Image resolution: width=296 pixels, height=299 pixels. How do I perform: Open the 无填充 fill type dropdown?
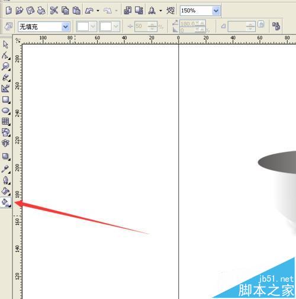[x=66, y=27]
